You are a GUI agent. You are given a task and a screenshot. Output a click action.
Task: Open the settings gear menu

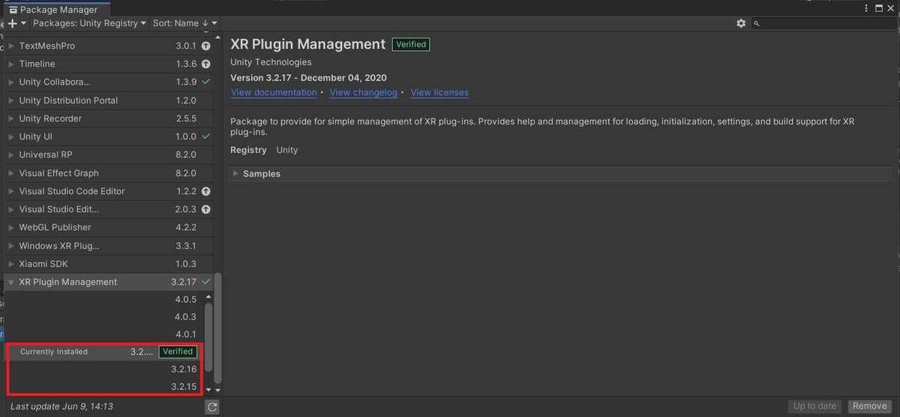(741, 23)
